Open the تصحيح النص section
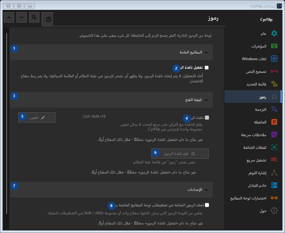 [x=253, y=71]
